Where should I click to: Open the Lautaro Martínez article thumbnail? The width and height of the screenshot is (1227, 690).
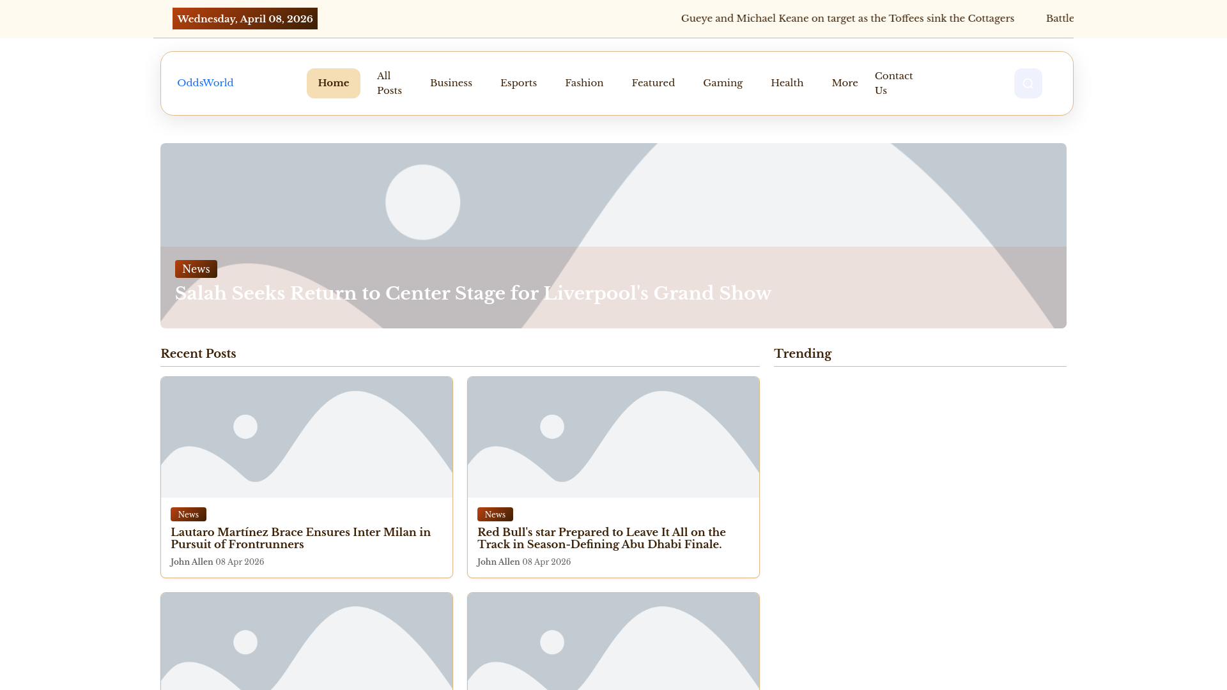[306, 437]
